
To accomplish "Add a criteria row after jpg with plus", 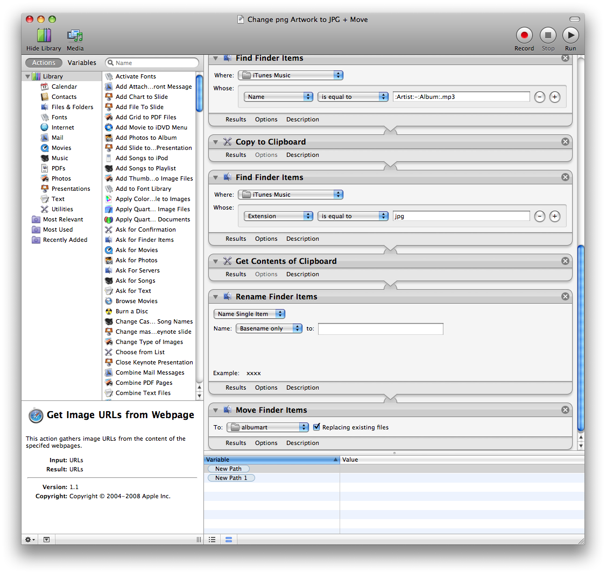I will click(x=554, y=216).
